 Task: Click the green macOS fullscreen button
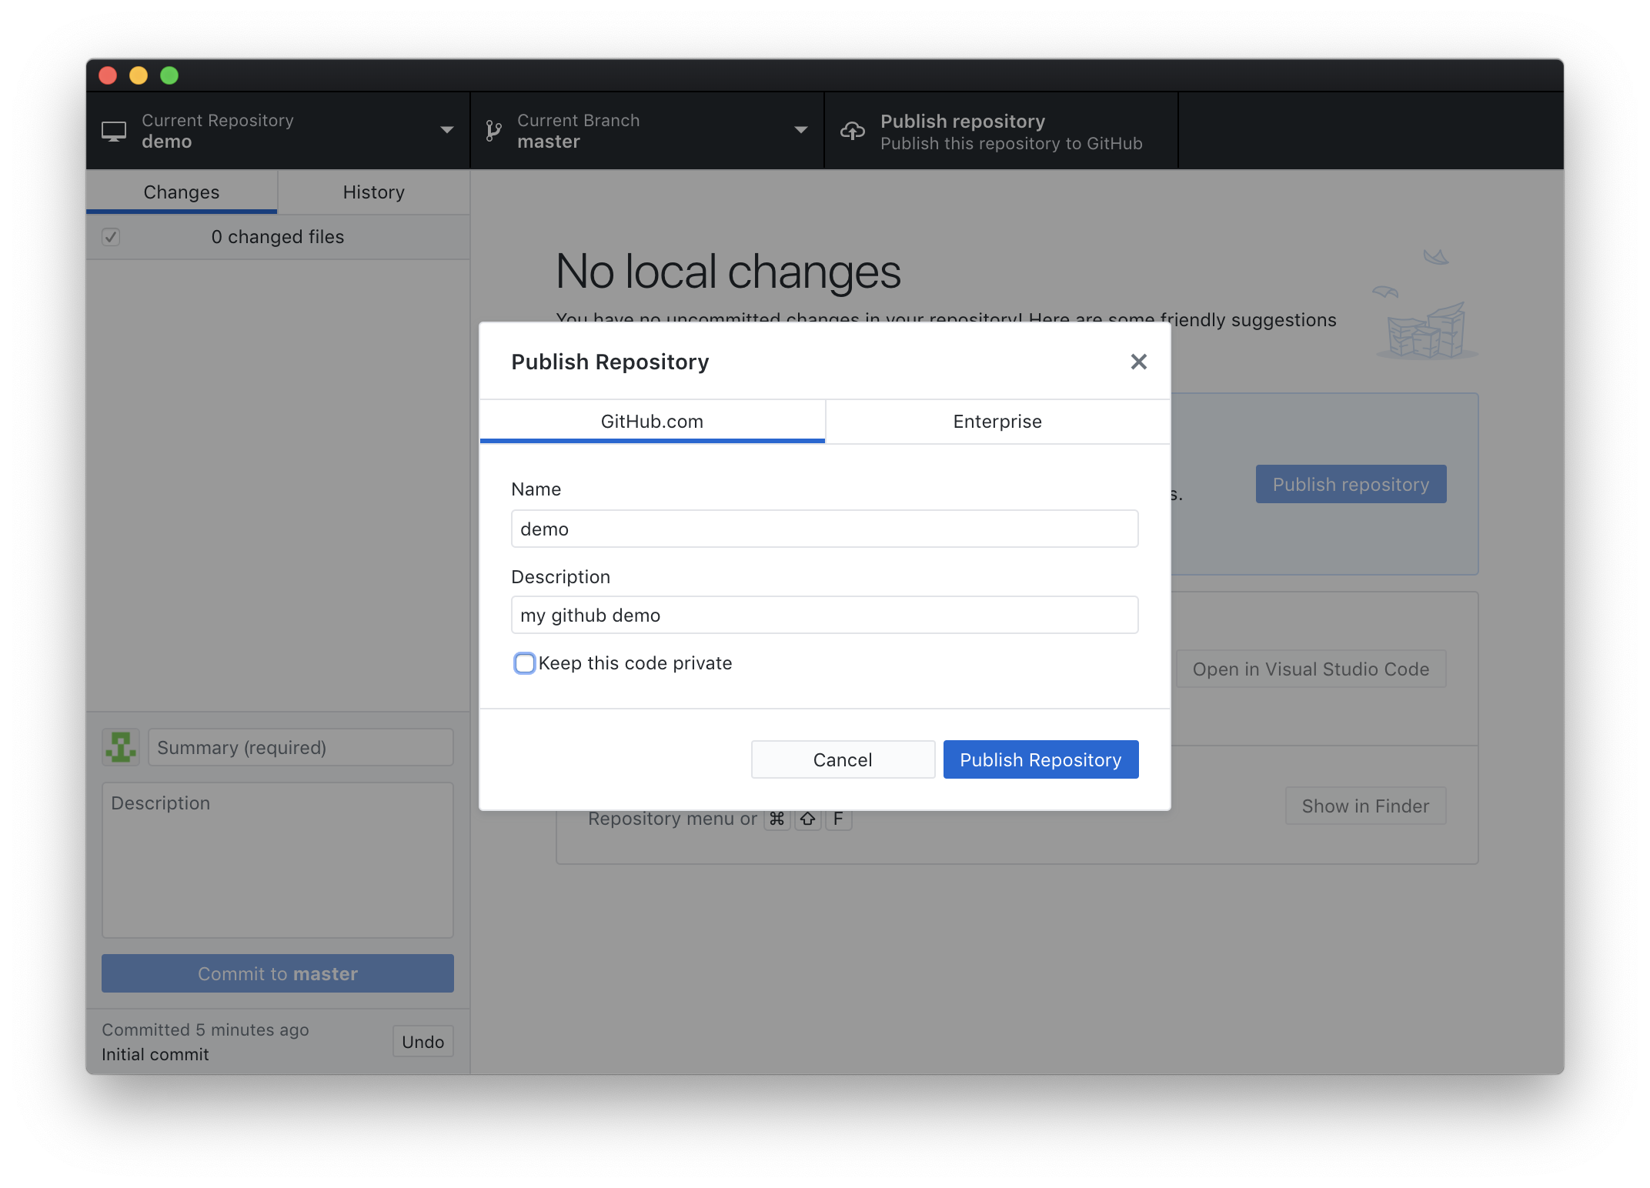point(169,75)
